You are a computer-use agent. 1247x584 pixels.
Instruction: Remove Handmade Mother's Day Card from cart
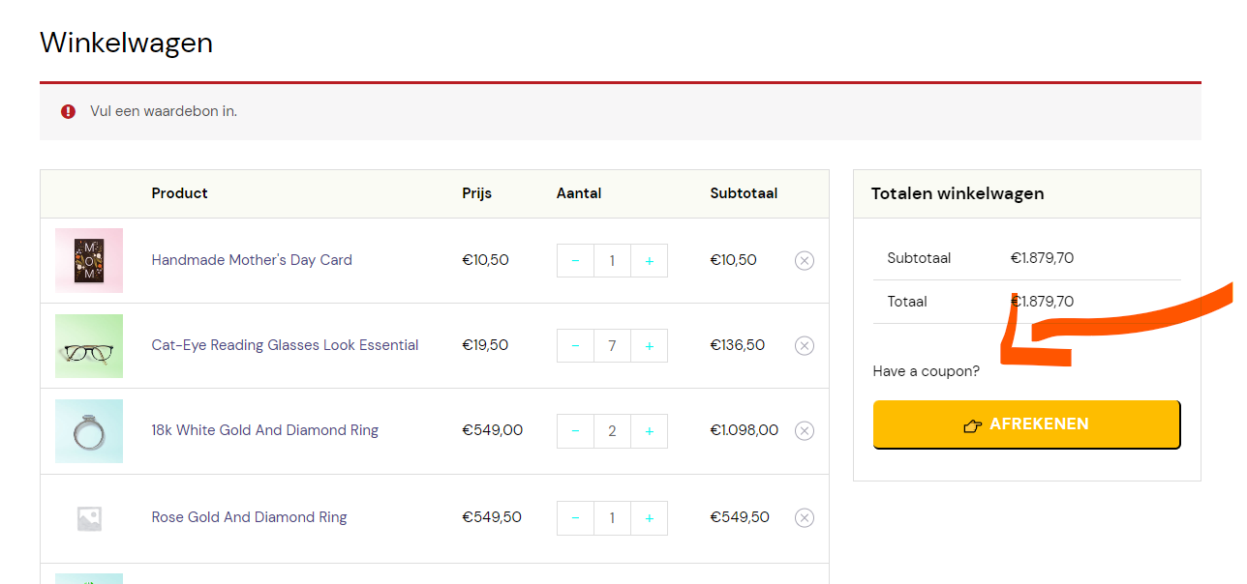(x=805, y=260)
